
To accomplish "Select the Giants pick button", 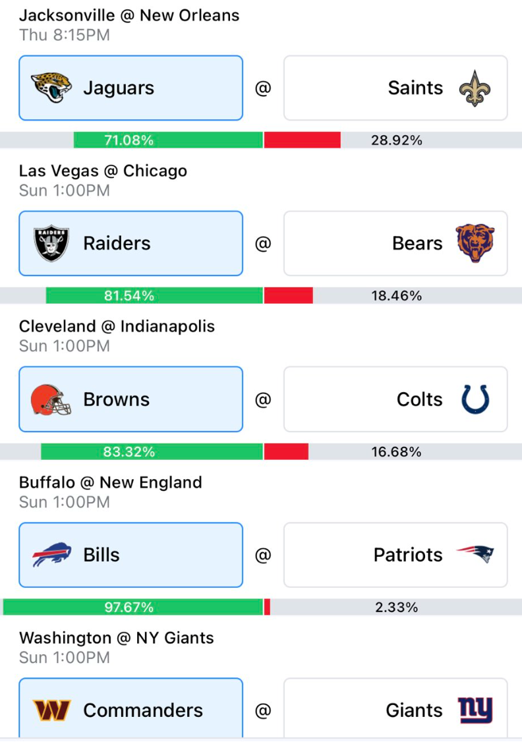I will coord(395,708).
